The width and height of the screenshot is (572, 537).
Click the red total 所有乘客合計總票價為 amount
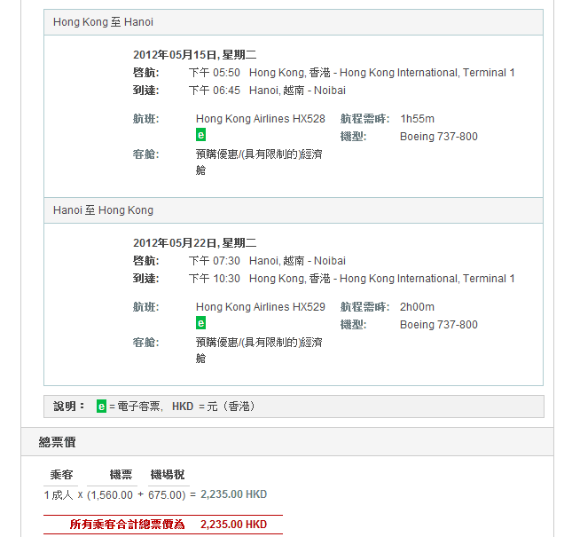click(233, 525)
